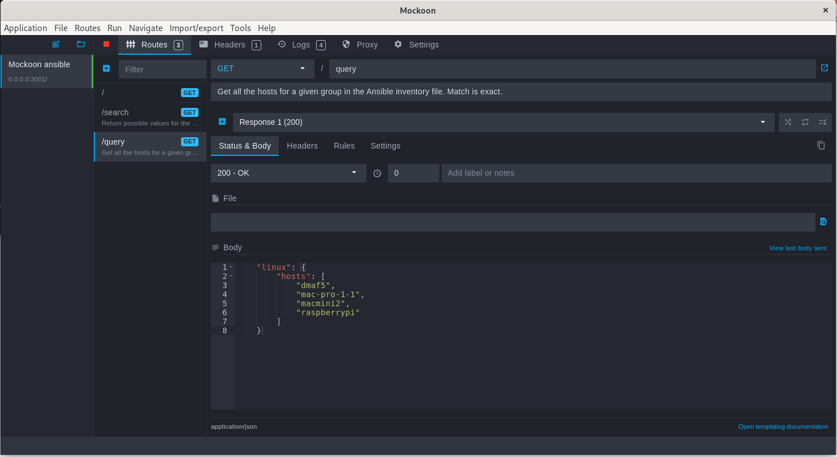Screen dimensions: 837x457
Task: Click the duplicate response copy icon
Action: [x=821, y=145]
